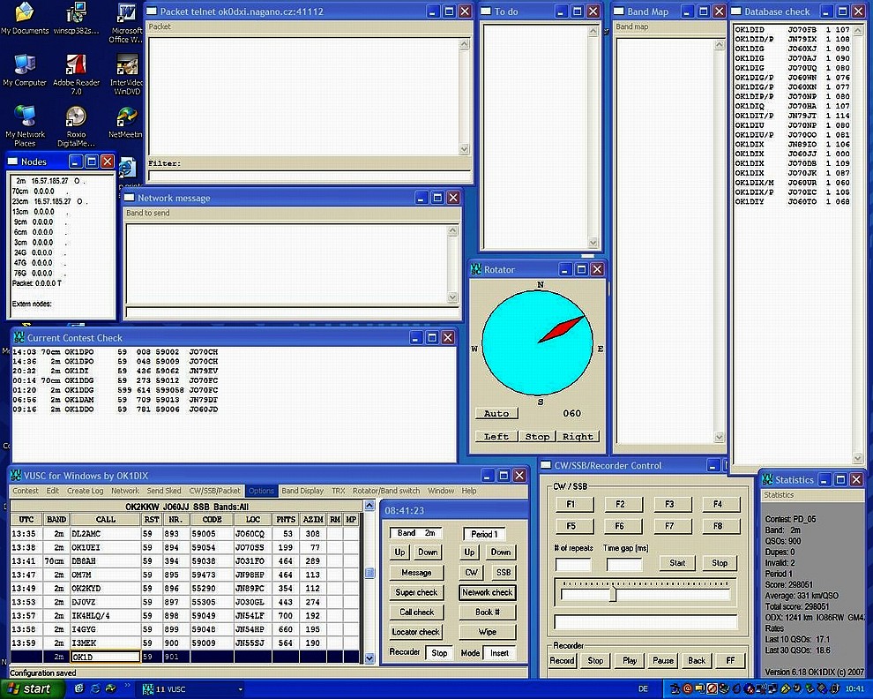This screenshot has height=699, width=873.
Task: Click Message button in VUSC panel
Action: [416, 573]
